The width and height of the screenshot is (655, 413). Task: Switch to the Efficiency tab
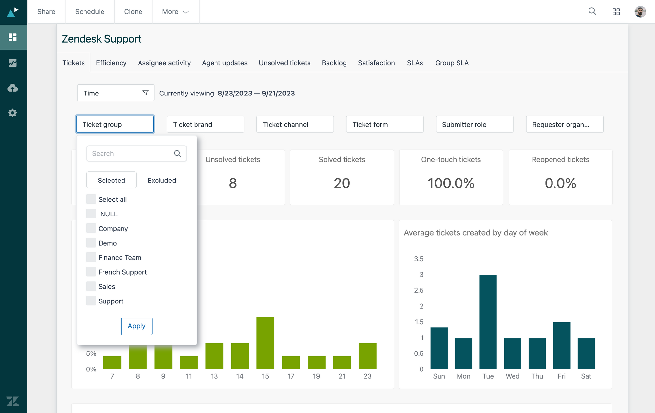click(111, 63)
